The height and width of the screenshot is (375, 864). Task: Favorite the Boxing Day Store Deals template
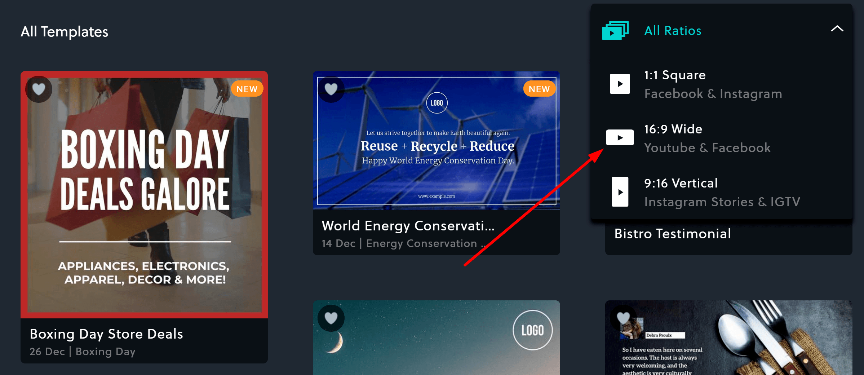pos(39,89)
